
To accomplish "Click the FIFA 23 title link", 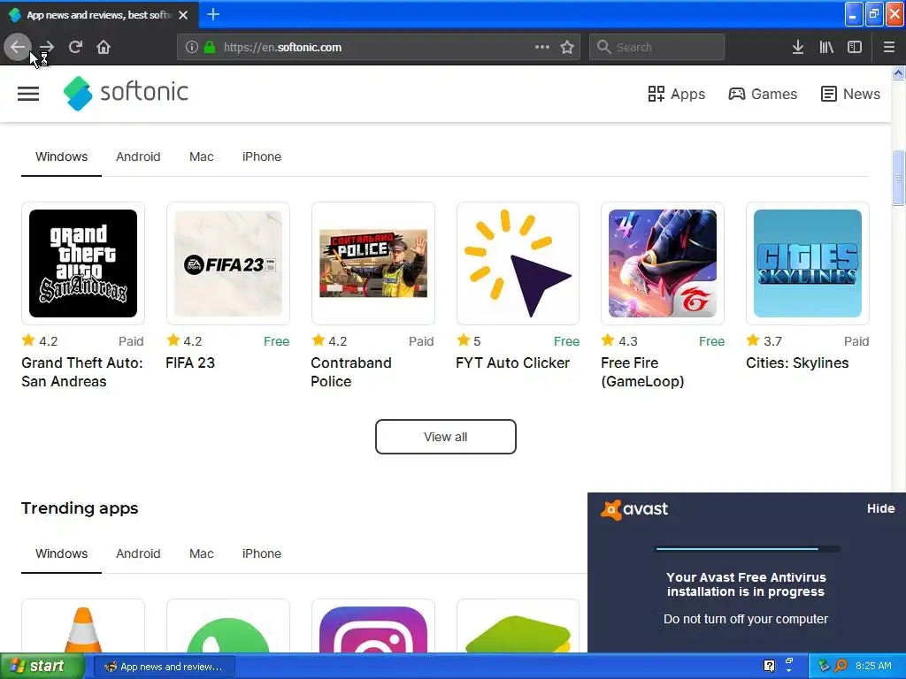I will pyautogui.click(x=190, y=362).
